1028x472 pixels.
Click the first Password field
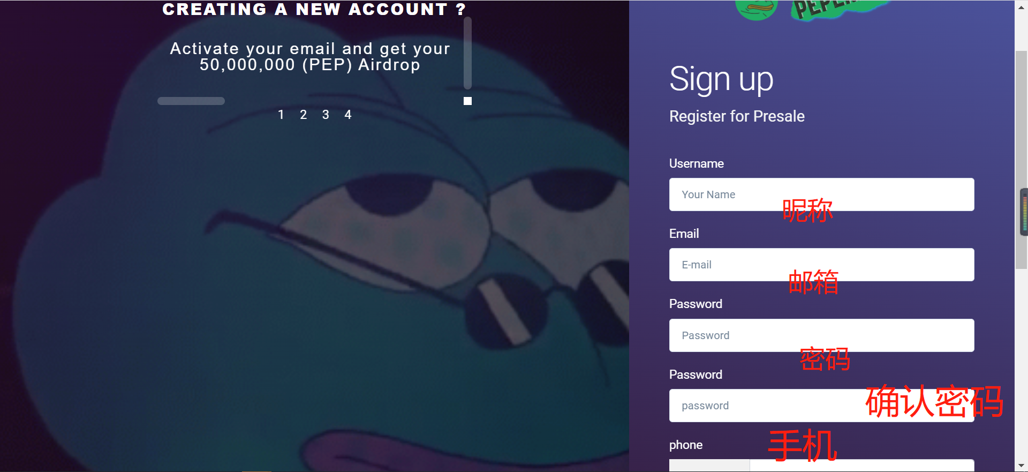click(x=821, y=335)
